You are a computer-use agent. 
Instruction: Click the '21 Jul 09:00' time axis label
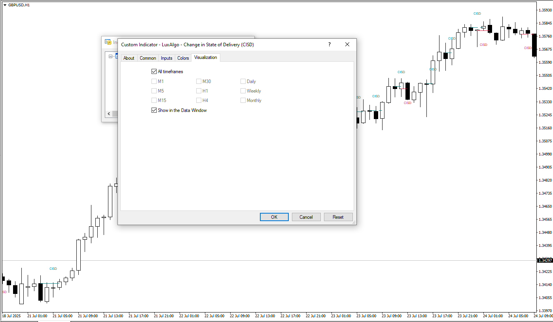pyautogui.click(x=88, y=316)
